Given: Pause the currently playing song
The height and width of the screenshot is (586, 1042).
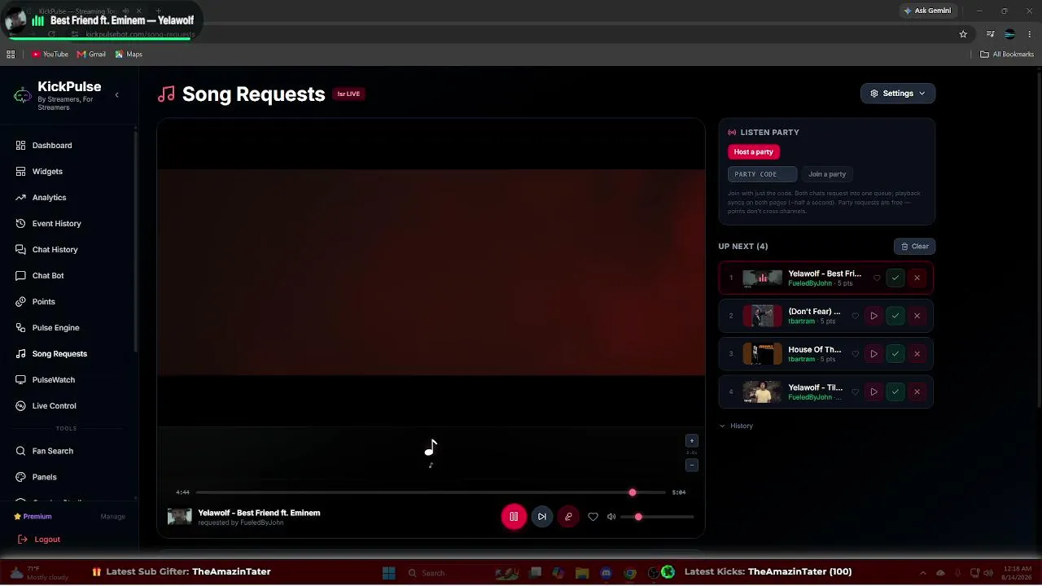Looking at the screenshot, I should [x=514, y=517].
